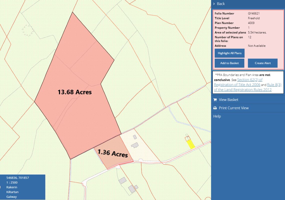
Task: Click the yellow highlighted plot on map
Action: click(191, 144)
